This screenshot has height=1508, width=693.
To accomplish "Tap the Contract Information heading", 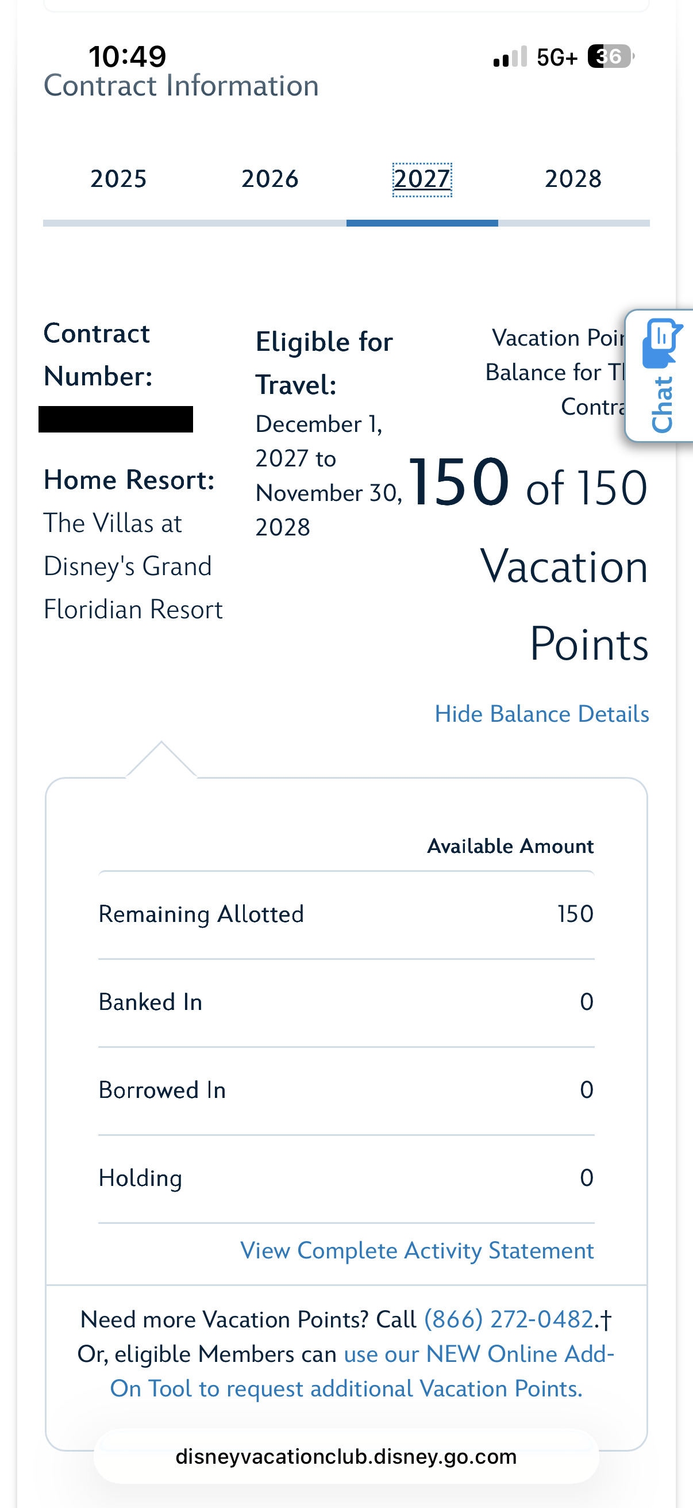I will click(x=181, y=86).
